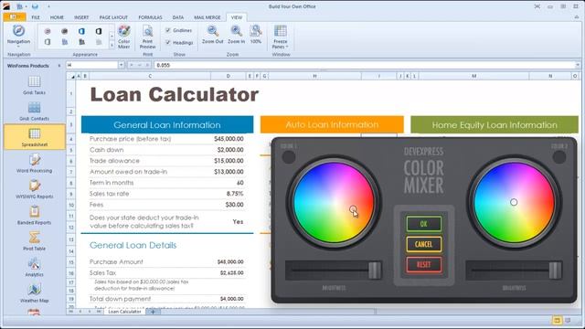This screenshot has width=585, height=329.
Task: Switch to the HOME ribbon tab
Action: [x=57, y=17]
